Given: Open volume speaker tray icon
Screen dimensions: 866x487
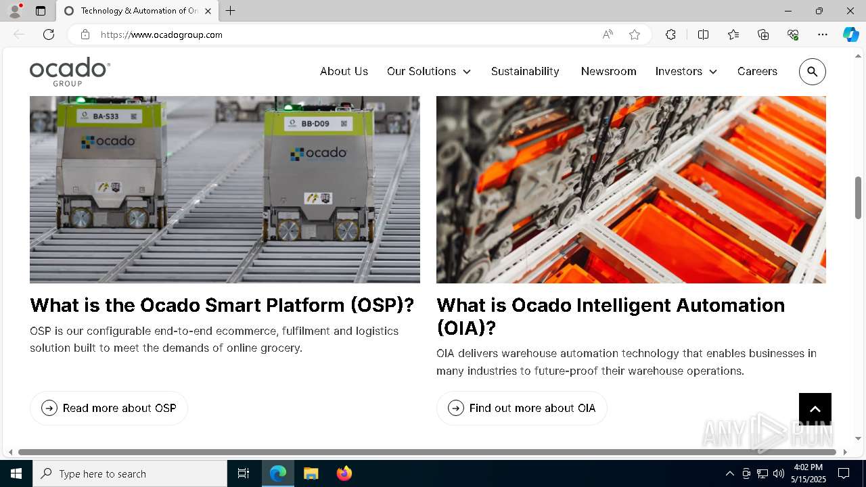Looking at the screenshot, I should point(779,473).
